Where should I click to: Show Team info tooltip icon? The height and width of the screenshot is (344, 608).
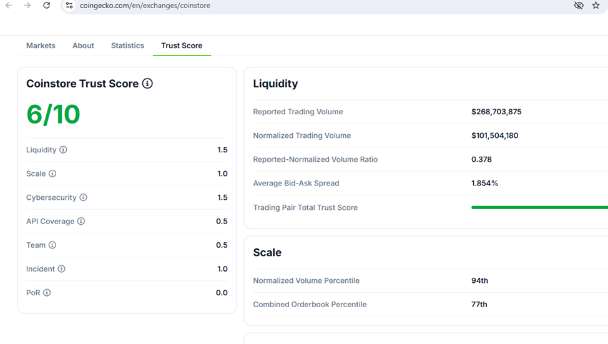[x=52, y=245]
